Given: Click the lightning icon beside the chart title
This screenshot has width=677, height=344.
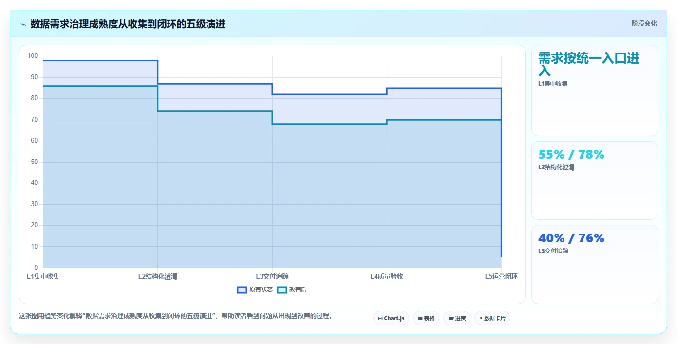Looking at the screenshot, I should (23, 24).
